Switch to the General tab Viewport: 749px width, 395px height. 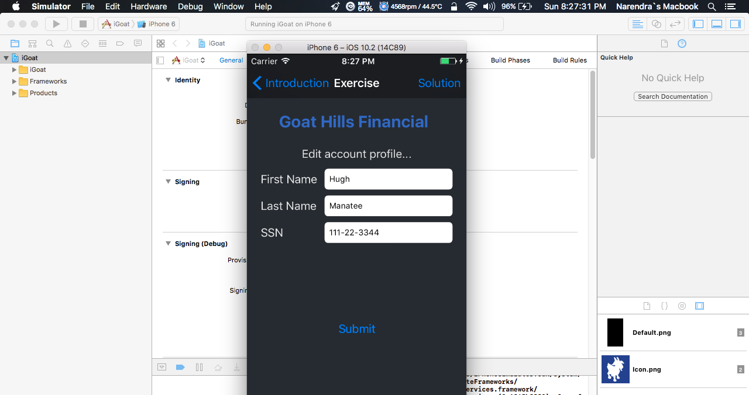coord(231,60)
